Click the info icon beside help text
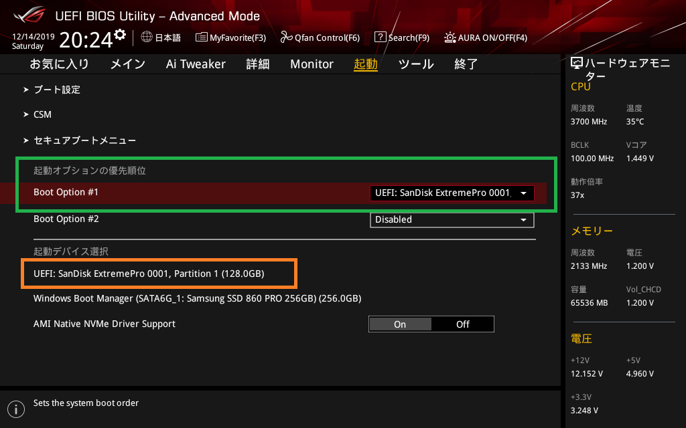The height and width of the screenshot is (428, 686). pos(16,409)
